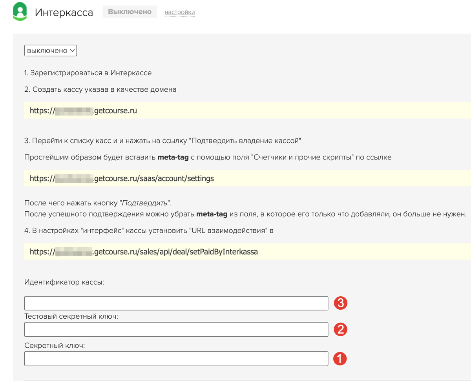
Task: Expand the "выключено" dropdown
Action: click(x=51, y=51)
